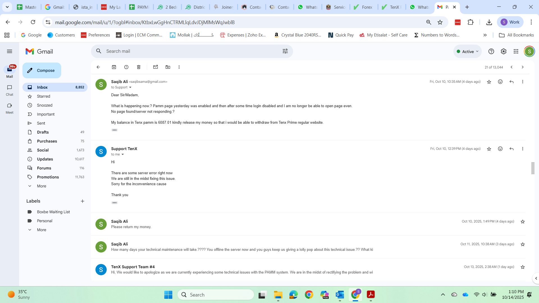Open the Promotions folder
The image size is (539, 303).
tap(48, 177)
